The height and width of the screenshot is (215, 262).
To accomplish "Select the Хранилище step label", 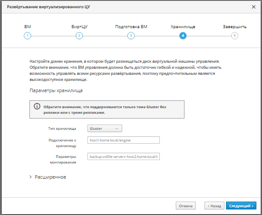I will 183,27.
